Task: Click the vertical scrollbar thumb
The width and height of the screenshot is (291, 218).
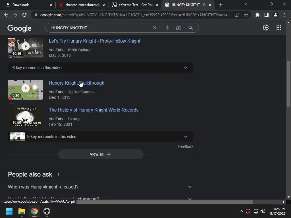Action: click(x=288, y=84)
